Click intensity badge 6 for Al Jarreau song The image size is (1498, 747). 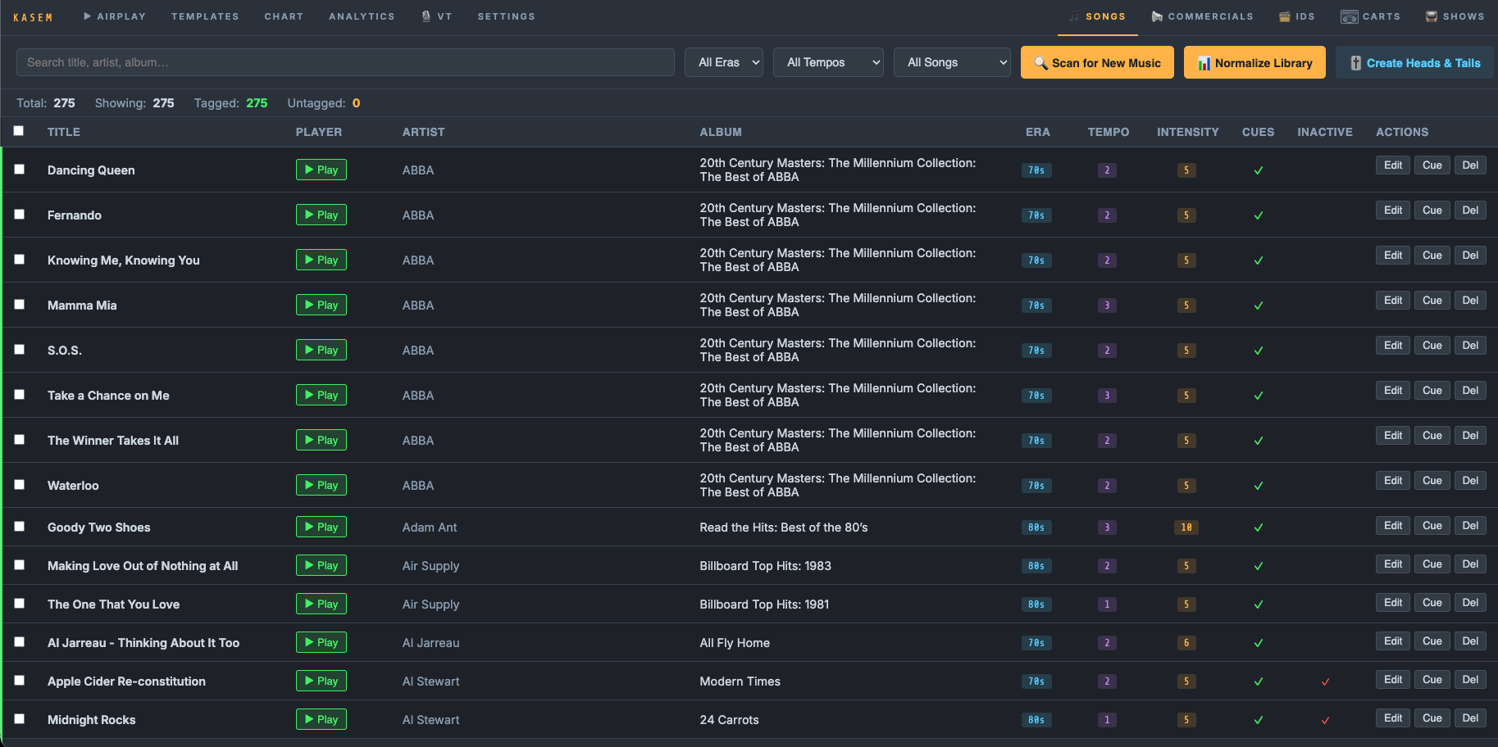pyautogui.click(x=1186, y=643)
